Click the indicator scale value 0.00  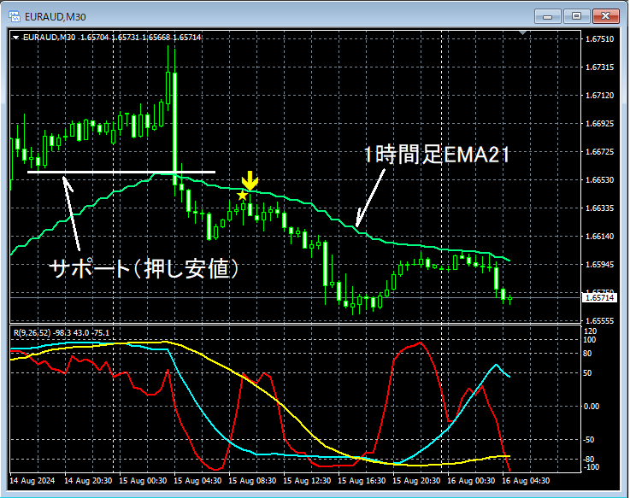click(592, 407)
